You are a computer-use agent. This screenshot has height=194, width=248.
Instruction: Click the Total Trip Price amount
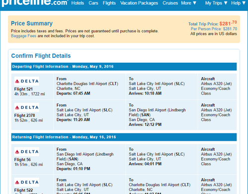coord(228,23)
